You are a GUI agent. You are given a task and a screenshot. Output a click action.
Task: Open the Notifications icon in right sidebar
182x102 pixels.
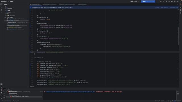tap(181, 5)
